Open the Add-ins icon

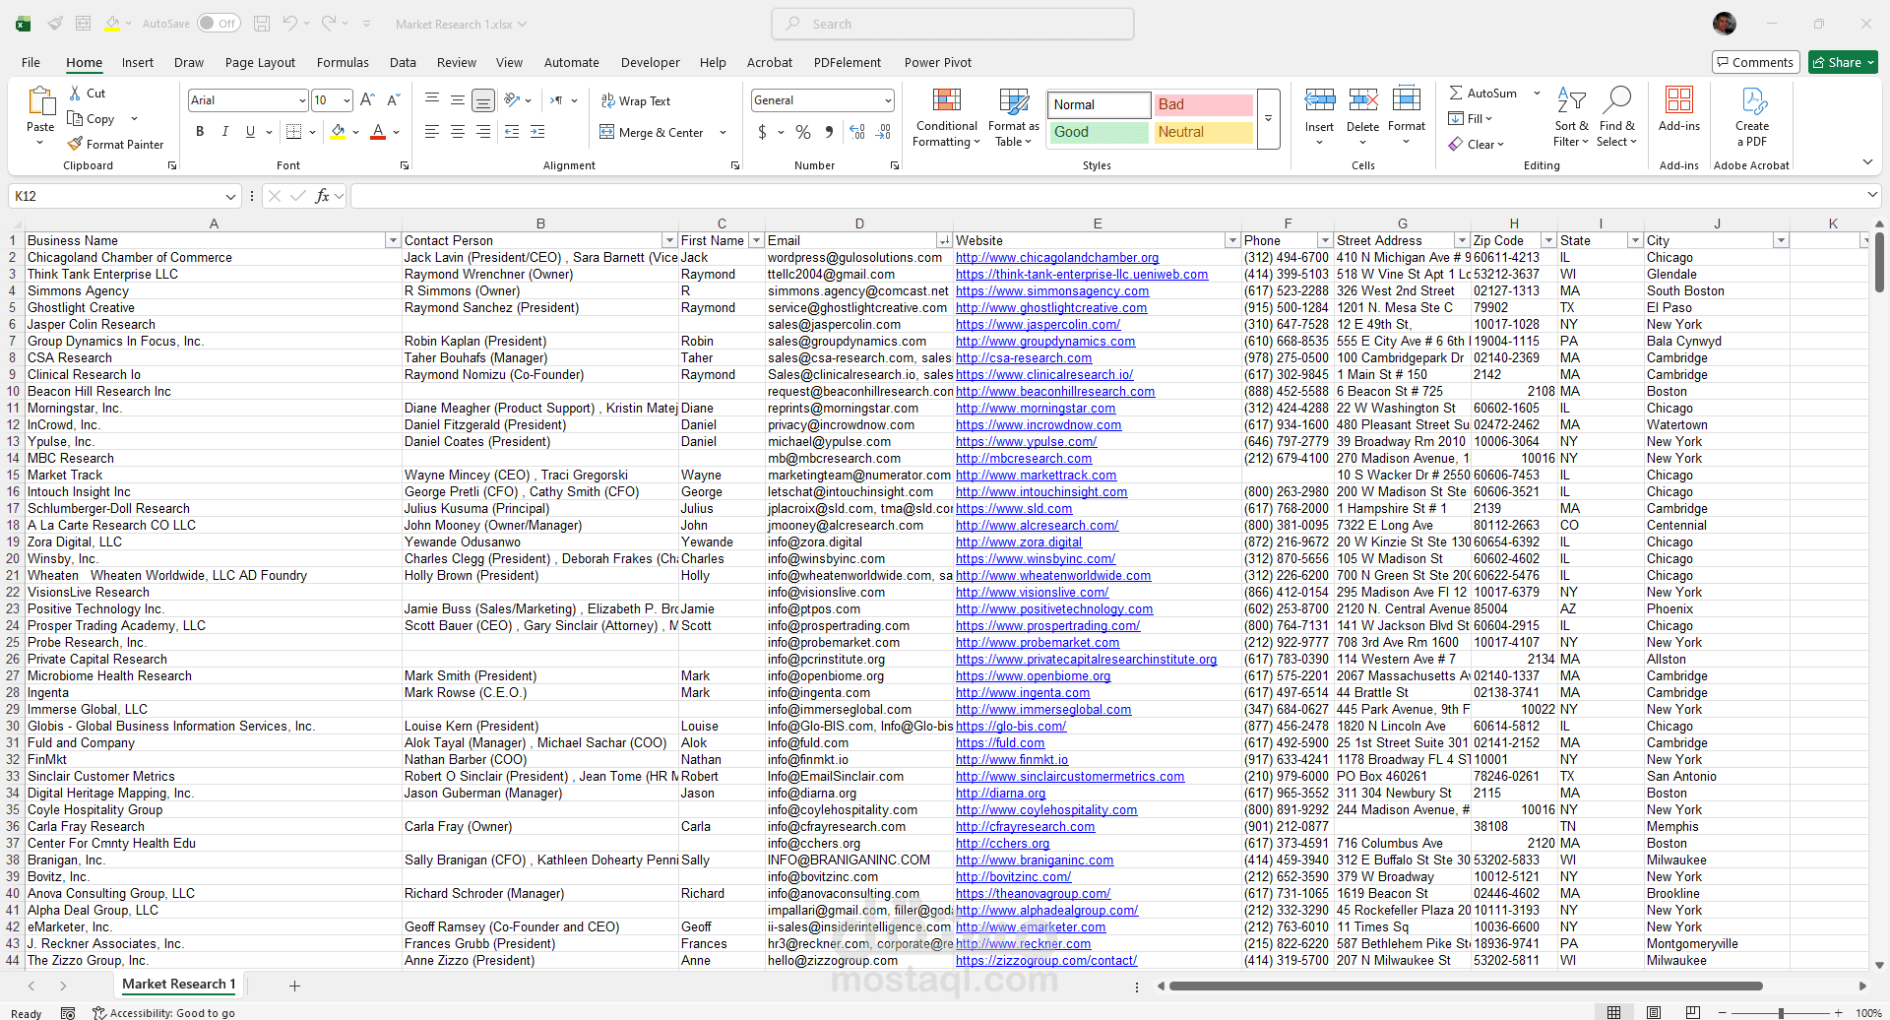pos(1679,100)
